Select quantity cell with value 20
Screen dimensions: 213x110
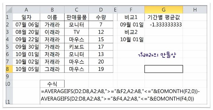(101, 62)
